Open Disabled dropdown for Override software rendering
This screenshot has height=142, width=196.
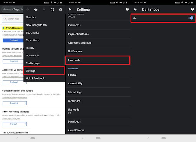click(x=13, y=61)
